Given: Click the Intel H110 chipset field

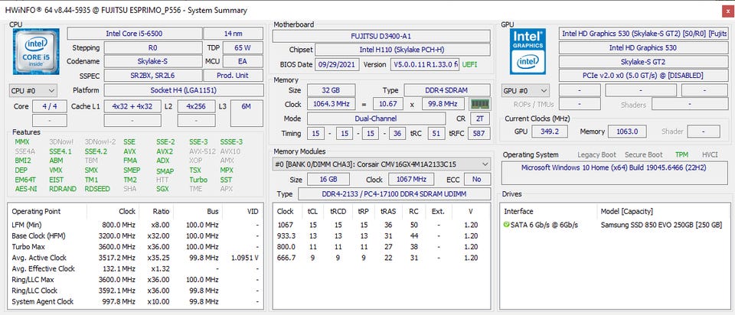Looking at the screenshot, I should (x=403, y=50).
